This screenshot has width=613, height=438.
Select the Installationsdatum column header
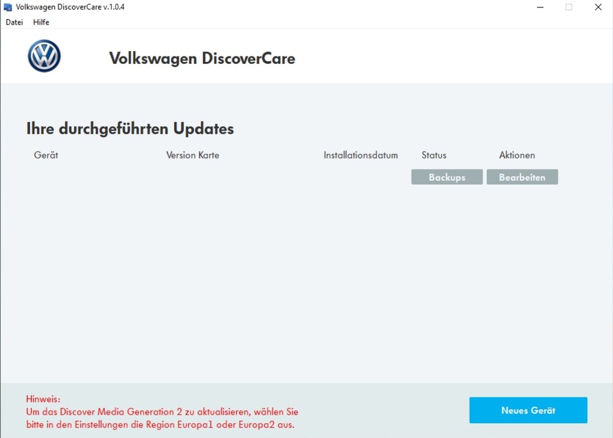[360, 155]
